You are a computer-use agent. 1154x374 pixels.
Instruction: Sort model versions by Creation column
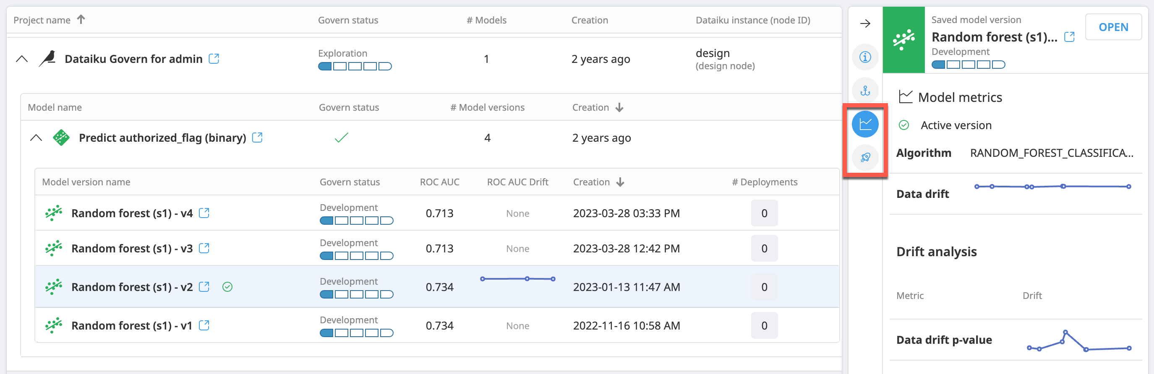coord(598,182)
